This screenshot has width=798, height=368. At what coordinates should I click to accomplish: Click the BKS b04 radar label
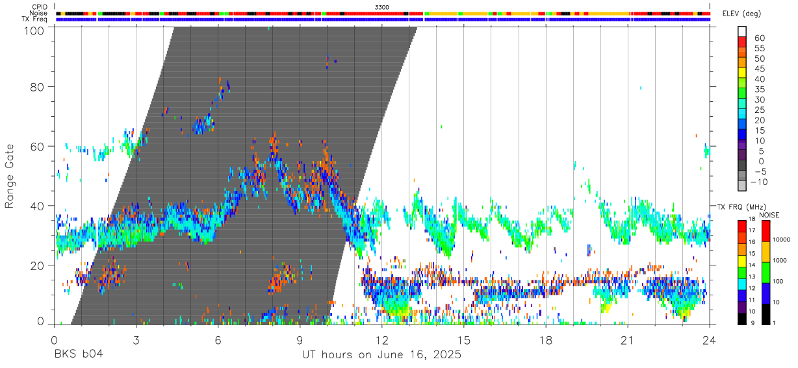point(79,355)
